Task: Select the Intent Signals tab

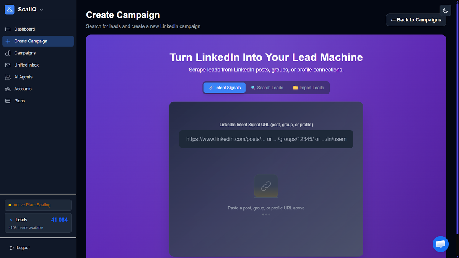Action: pyautogui.click(x=224, y=88)
